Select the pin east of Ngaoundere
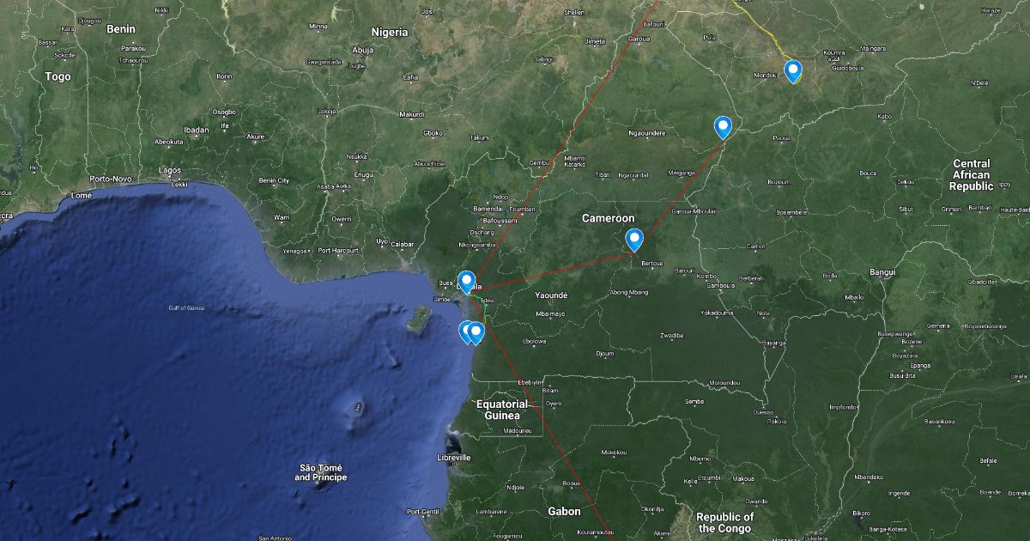The height and width of the screenshot is (541, 1030). (x=724, y=127)
